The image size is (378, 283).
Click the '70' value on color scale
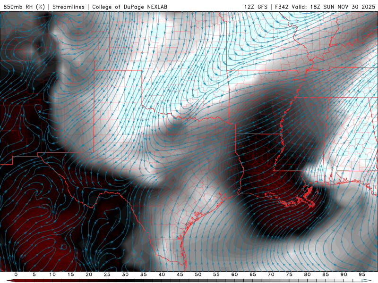click(x=271, y=275)
